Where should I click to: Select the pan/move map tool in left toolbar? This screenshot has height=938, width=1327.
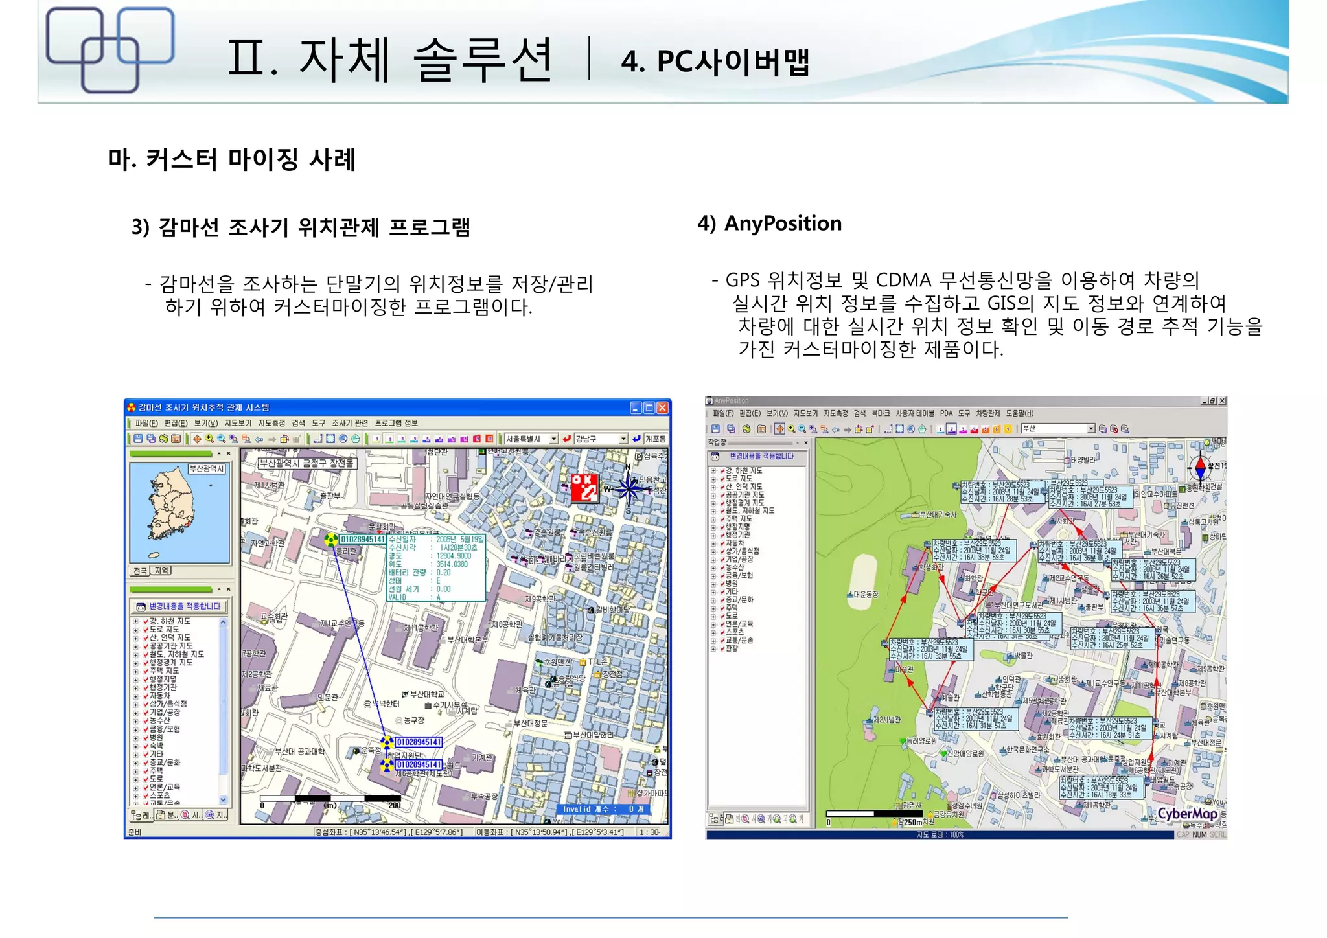197,439
